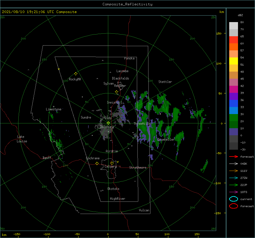This screenshot has height=238, width=255.
Task: Click the Composite_Reflectivity title
Action: tap(127, 4)
